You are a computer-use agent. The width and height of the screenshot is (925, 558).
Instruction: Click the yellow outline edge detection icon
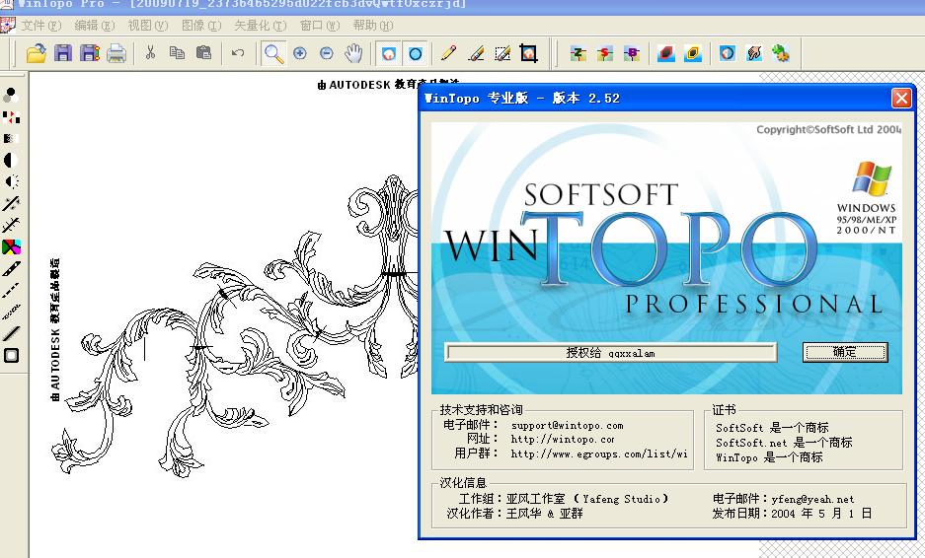693,53
